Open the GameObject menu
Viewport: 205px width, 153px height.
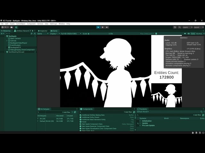click(21, 24)
